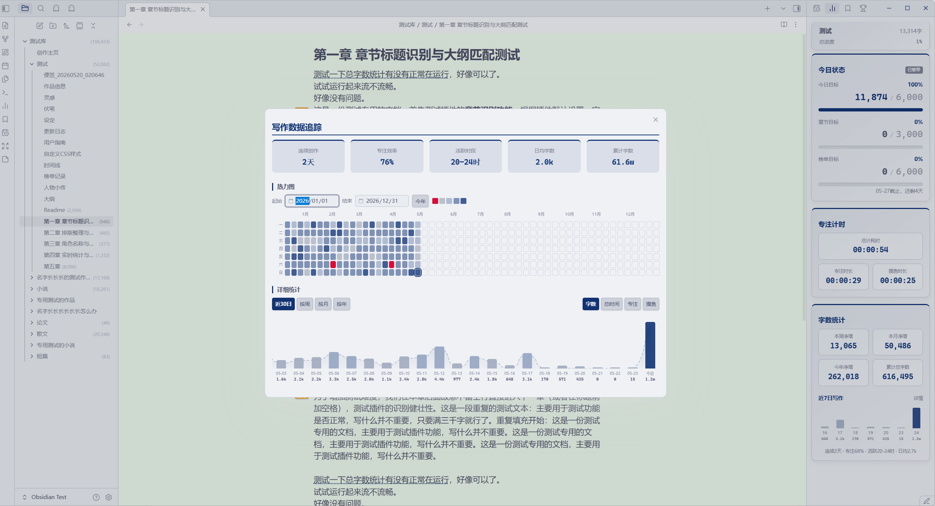
Task: Click the bar chart icon in left ribbon
Action: [x=5, y=106]
